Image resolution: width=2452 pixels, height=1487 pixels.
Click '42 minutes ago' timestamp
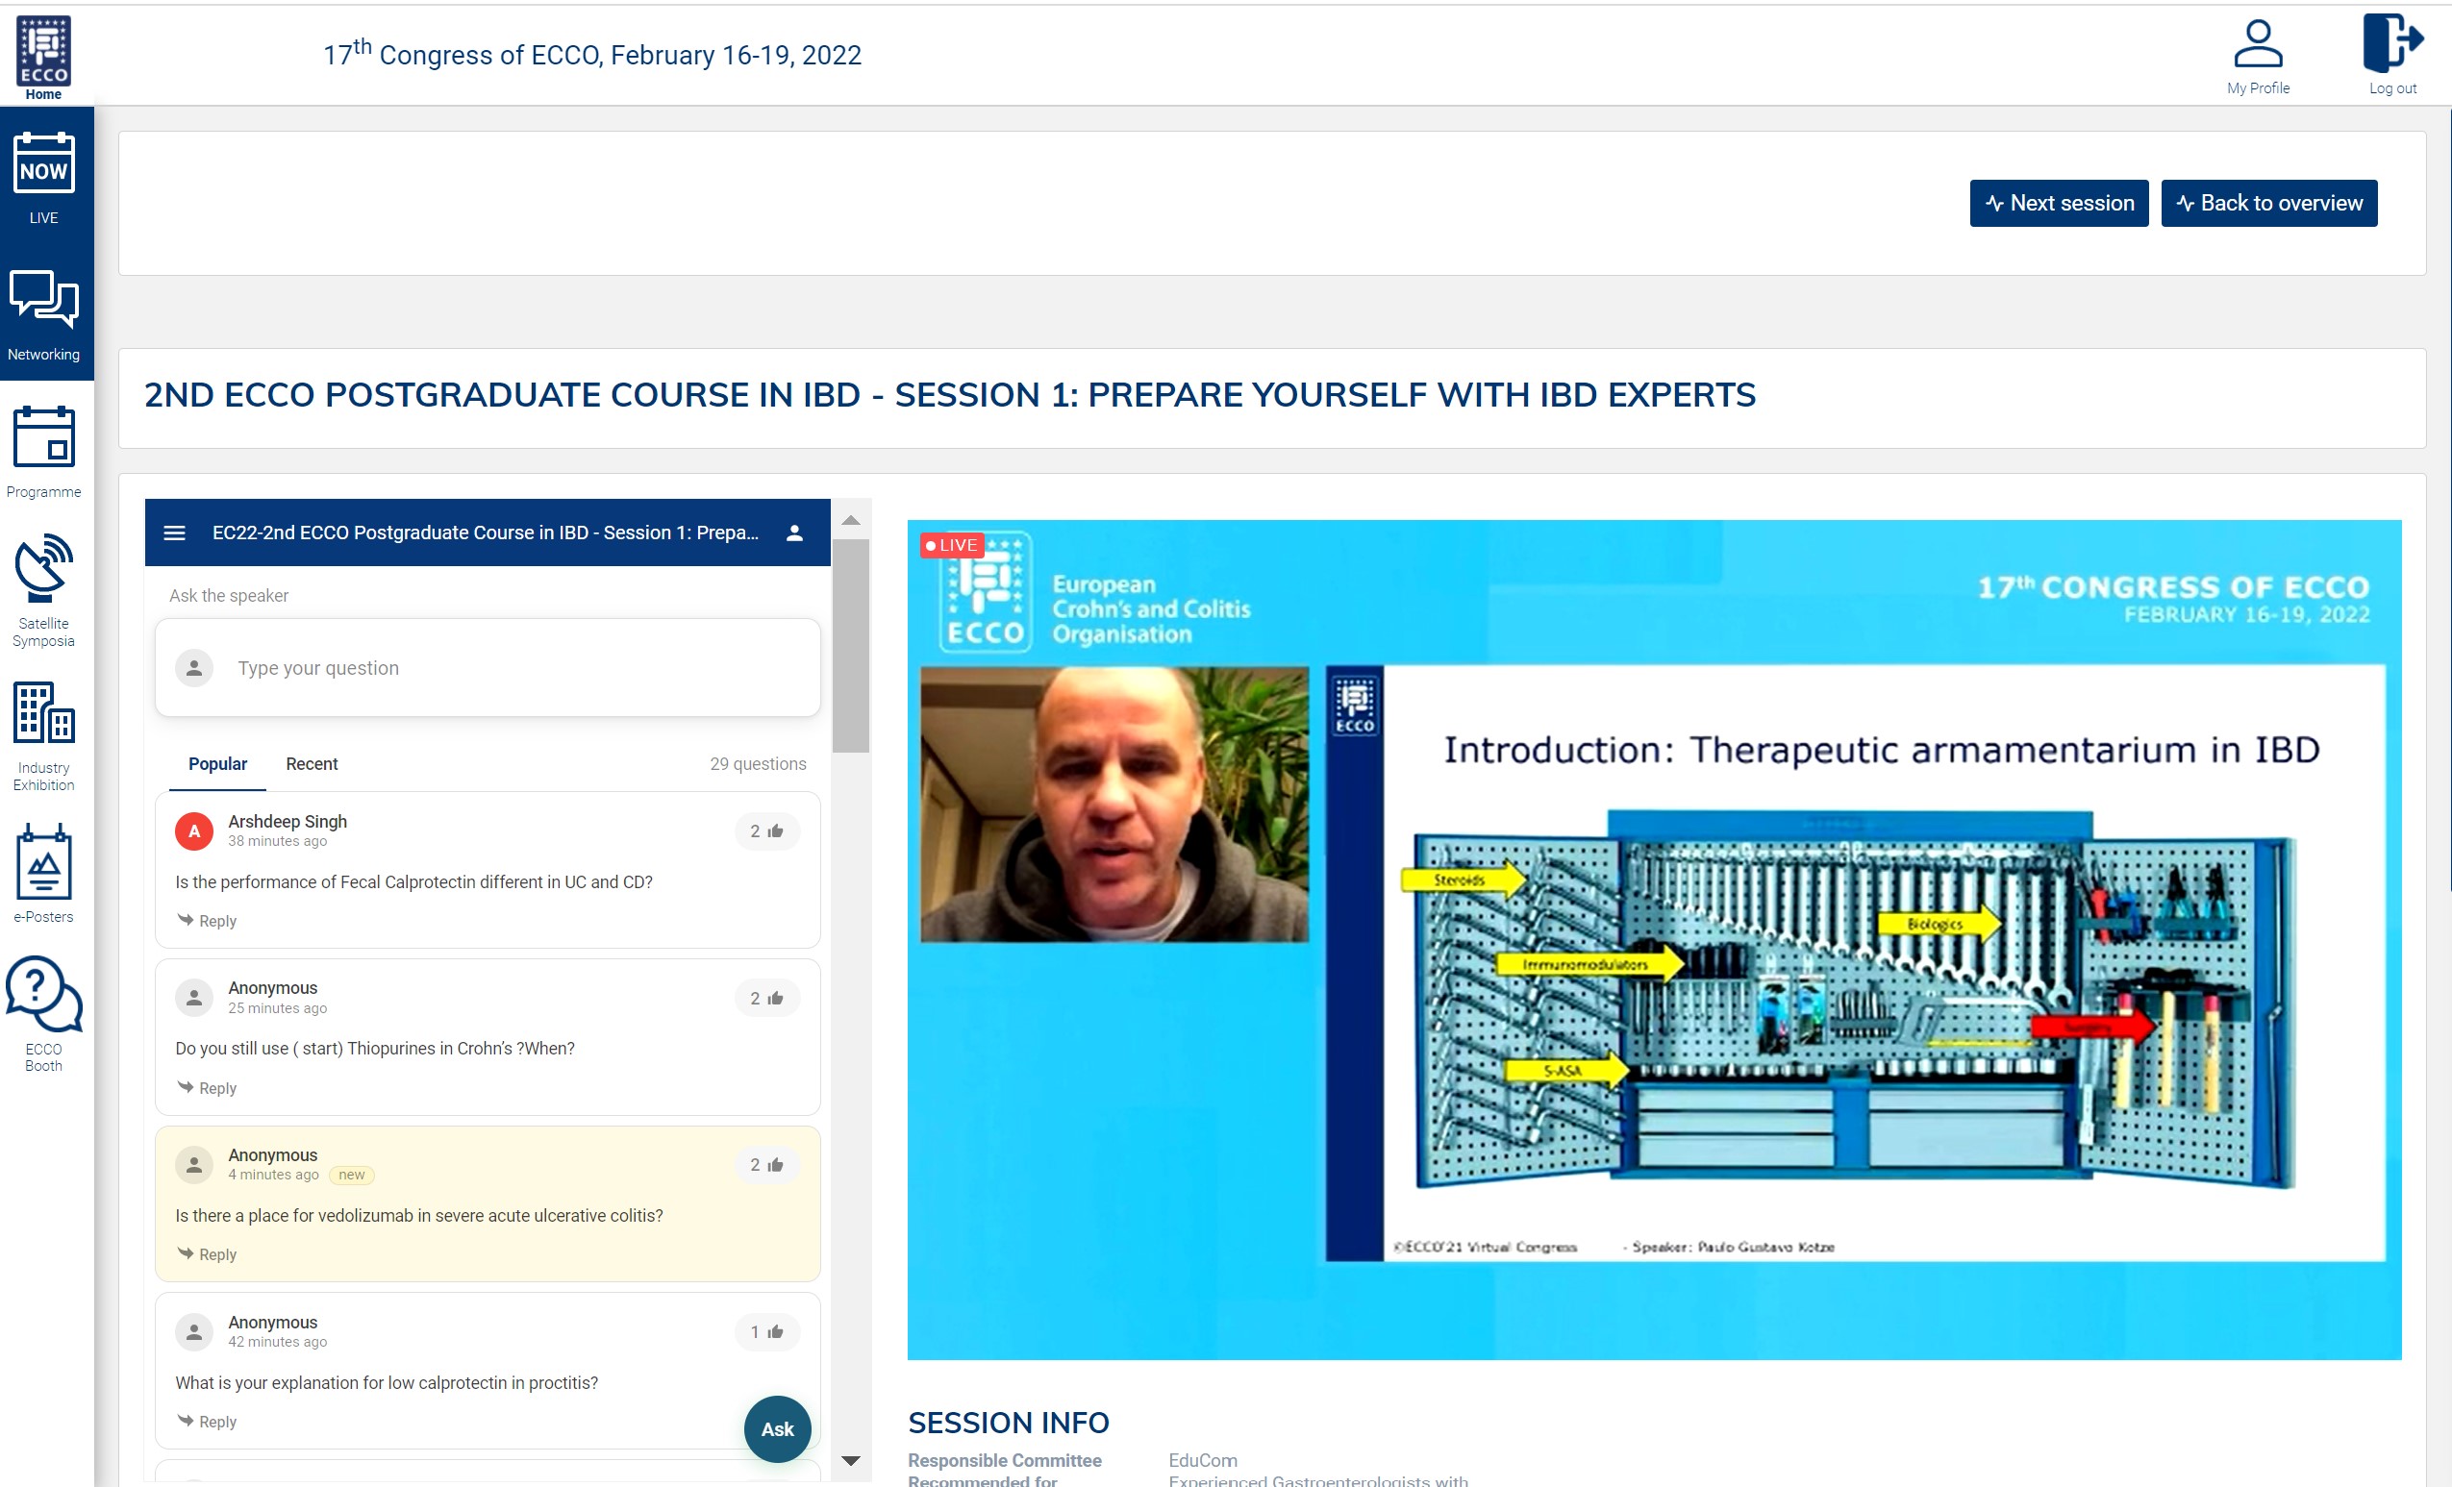point(278,1341)
